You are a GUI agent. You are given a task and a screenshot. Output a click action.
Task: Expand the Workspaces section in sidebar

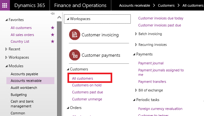tap(6, 57)
